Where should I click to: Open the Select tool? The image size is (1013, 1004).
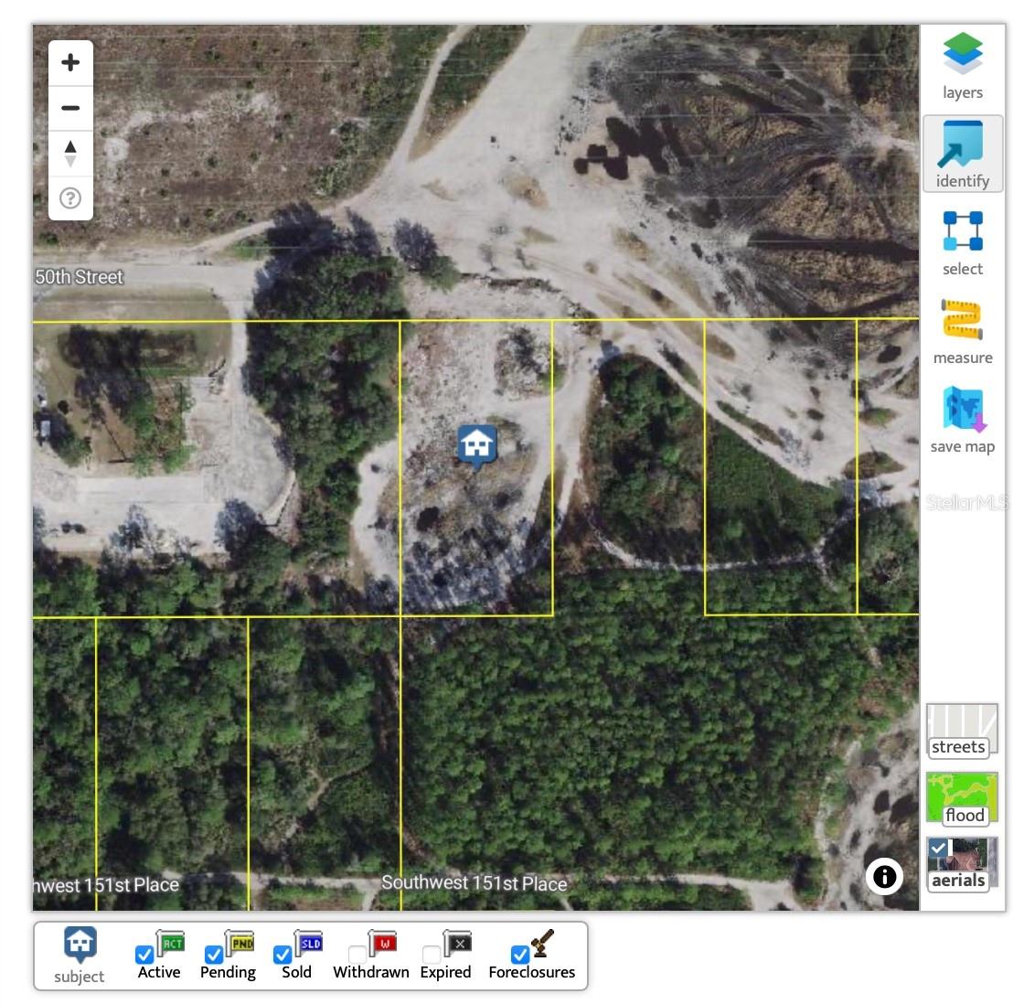(x=963, y=236)
